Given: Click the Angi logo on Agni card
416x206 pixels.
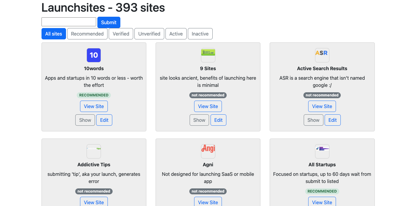Looking at the screenshot, I should (208, 151).
